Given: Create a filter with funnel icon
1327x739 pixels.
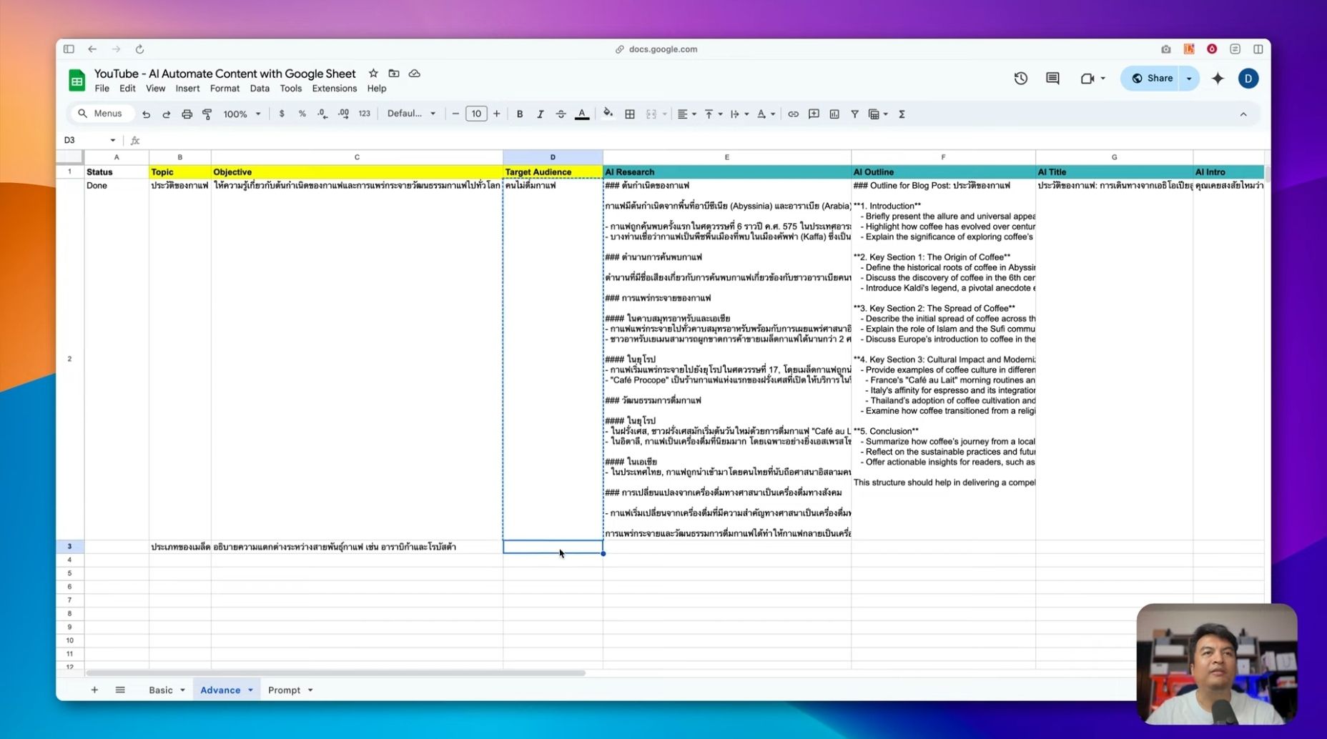Looking at the screenshot, I should tap(854, 114).
